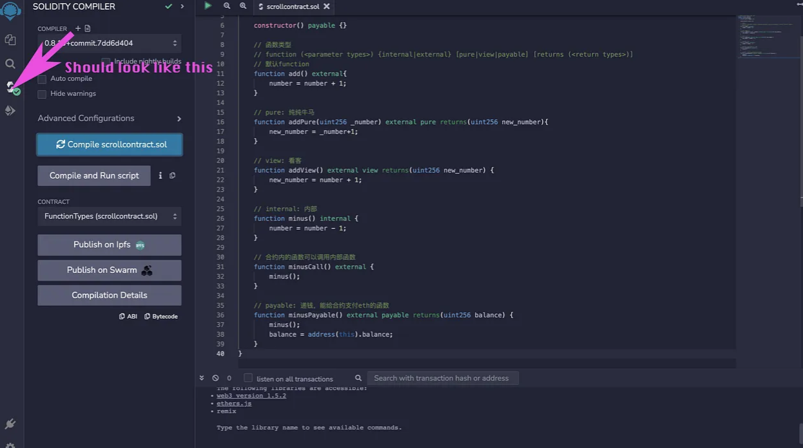Copy Bytecode to clipboard
The width and height of the screenshot is (803, 448).
tap(161, 316)
